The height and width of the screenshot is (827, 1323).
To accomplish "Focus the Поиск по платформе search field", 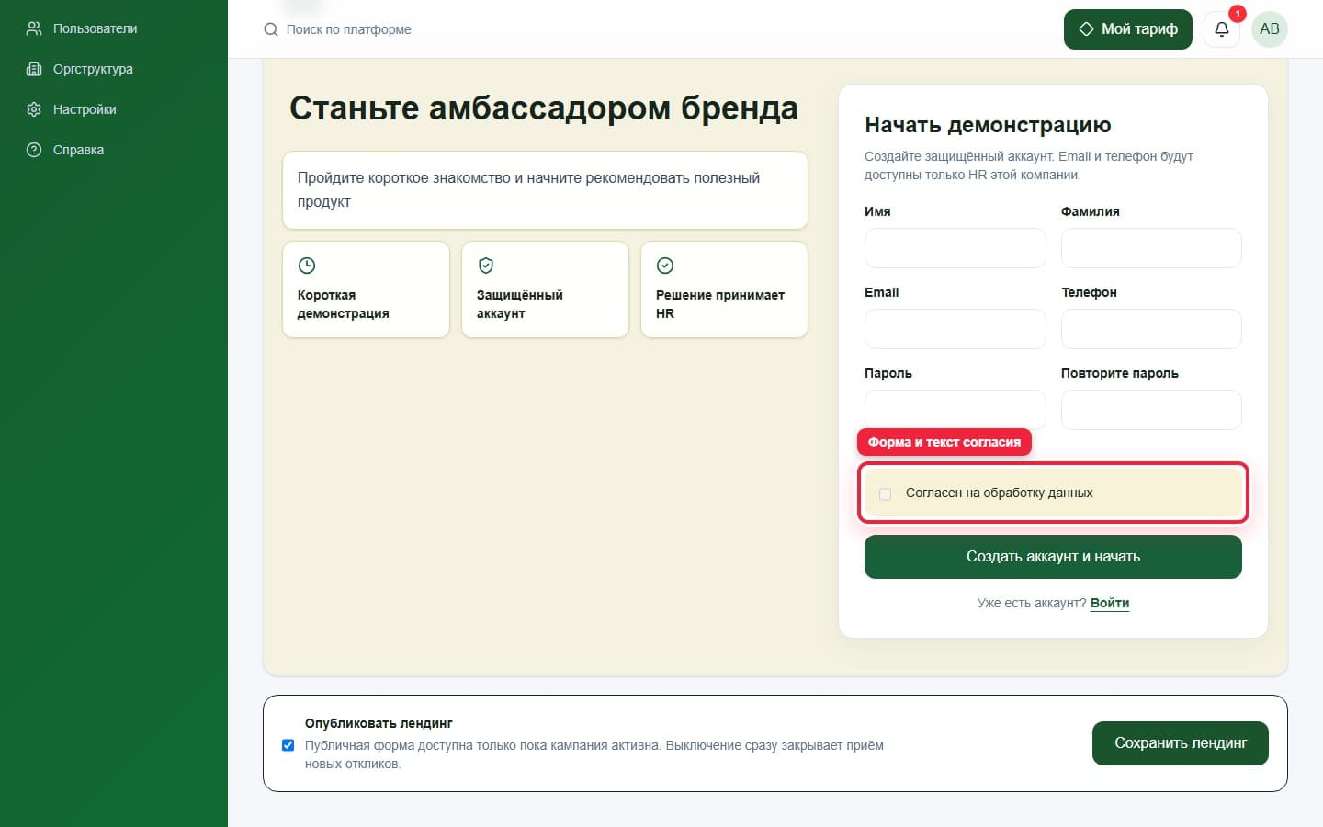I will (x=348, y=29).
